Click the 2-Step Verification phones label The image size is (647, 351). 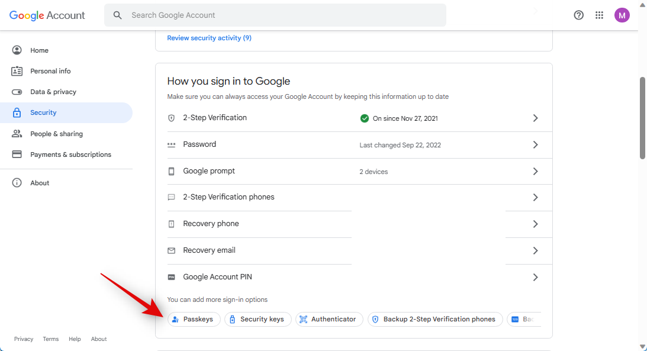(228, 197)
